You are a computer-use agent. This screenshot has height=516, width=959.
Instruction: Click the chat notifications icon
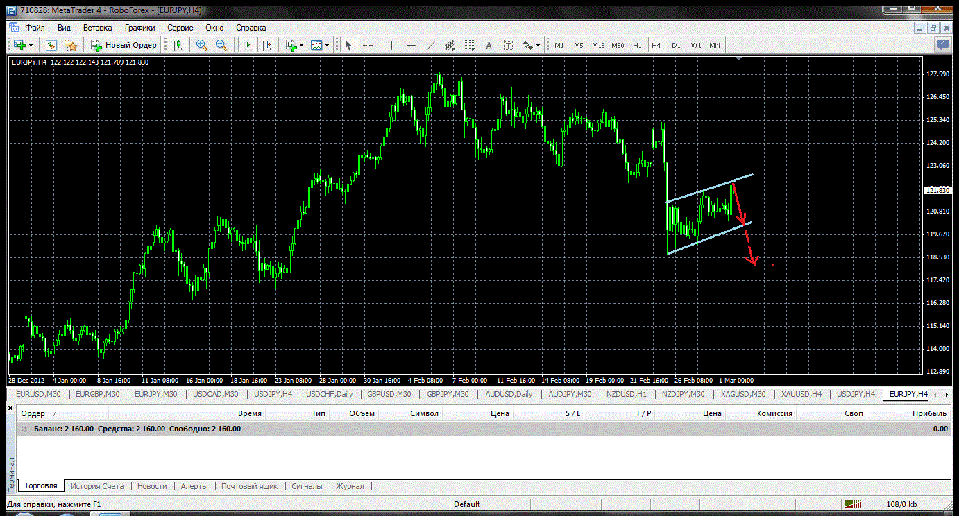pyautogui.click(x=943, y=45)
